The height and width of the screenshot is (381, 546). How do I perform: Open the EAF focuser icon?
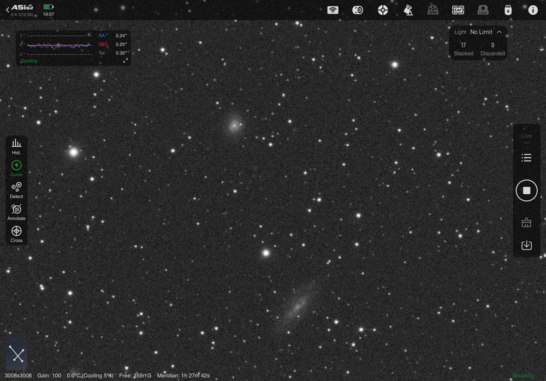[x=458, y=10]
